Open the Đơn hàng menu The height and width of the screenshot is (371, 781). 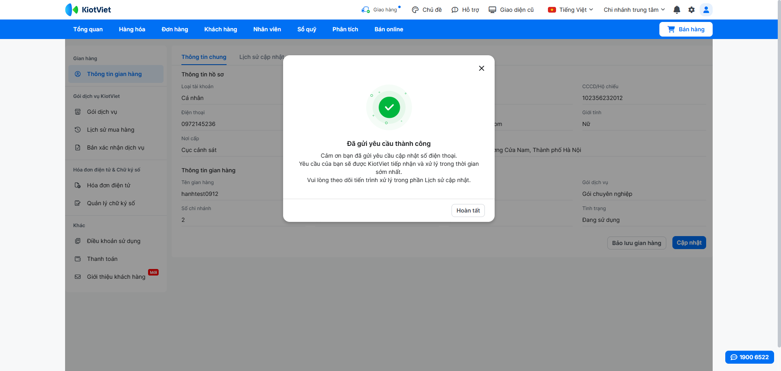(x=175, y=29)
